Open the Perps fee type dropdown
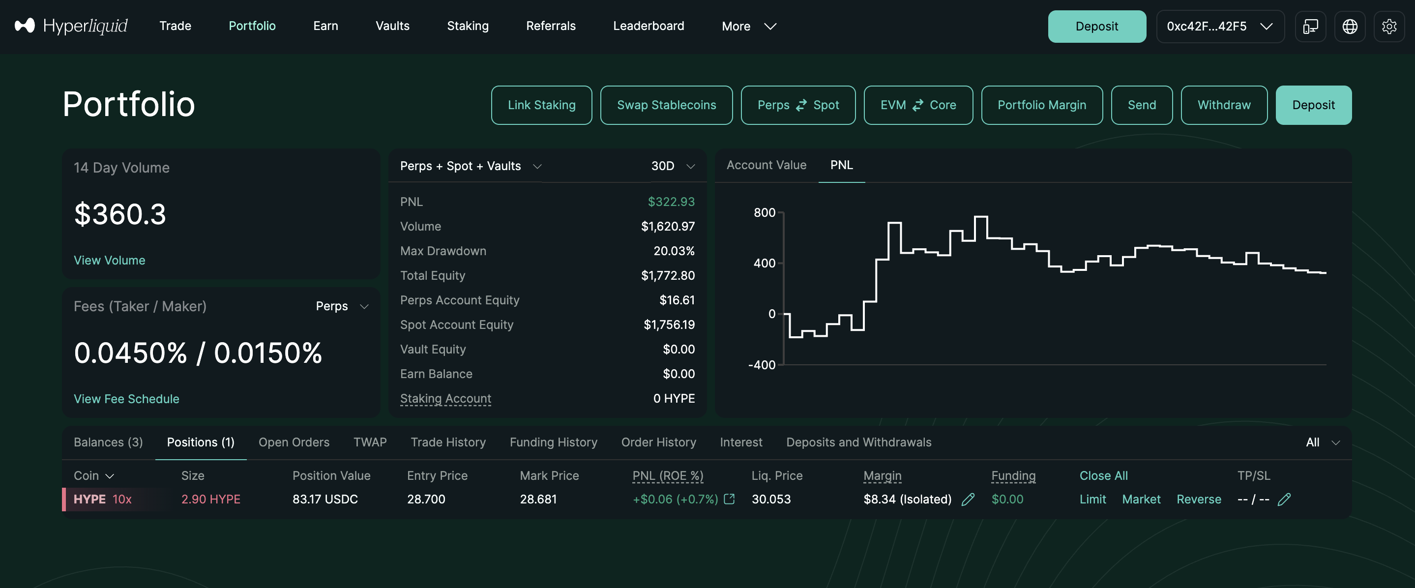1415x588 pixels. tap(341, 306)
